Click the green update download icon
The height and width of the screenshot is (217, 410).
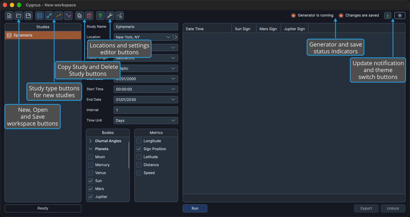[x=388, y=15]
